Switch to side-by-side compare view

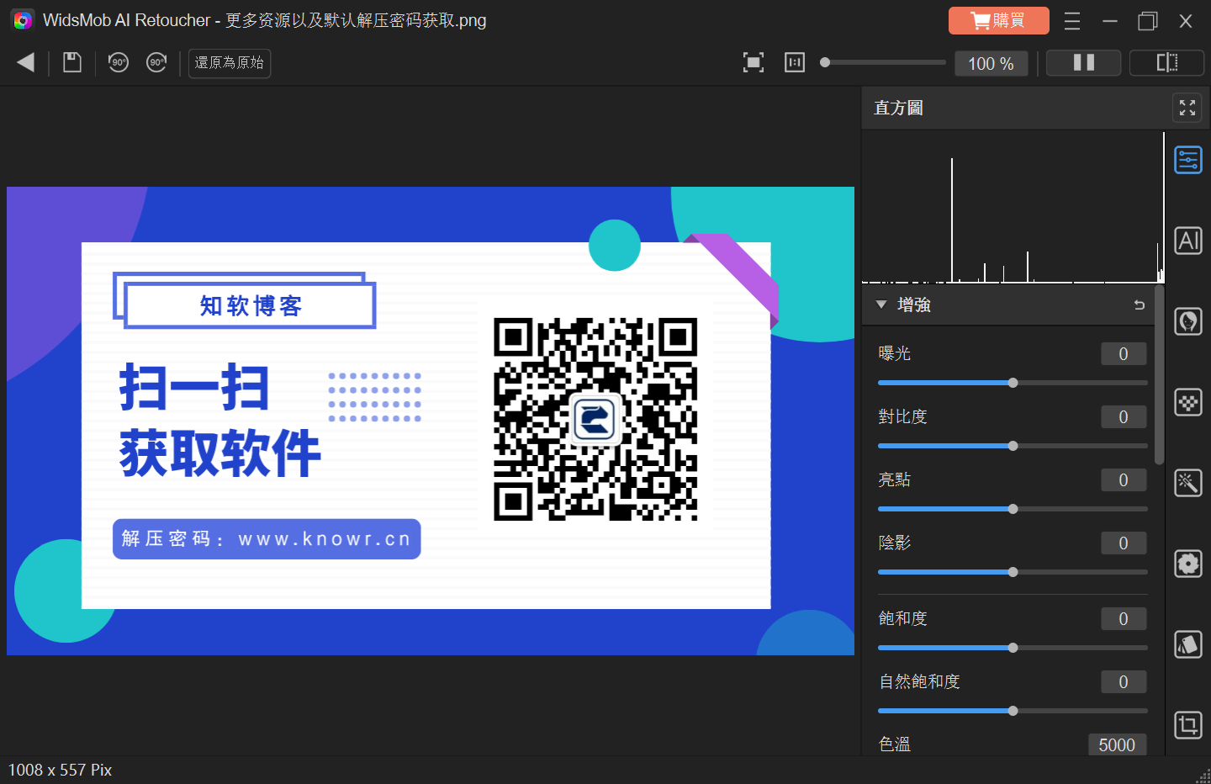(1083, 63)
